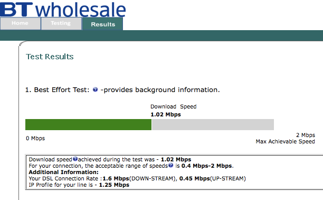
Task: Click the 'Download Speed' label above bar
Action: click(174, 106)
